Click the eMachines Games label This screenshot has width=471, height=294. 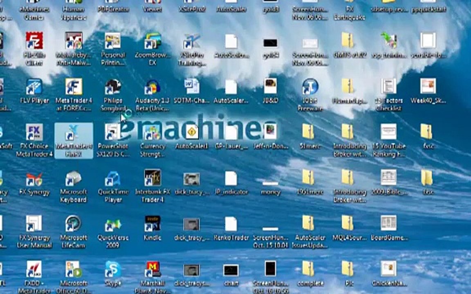(x=34, y=13)
